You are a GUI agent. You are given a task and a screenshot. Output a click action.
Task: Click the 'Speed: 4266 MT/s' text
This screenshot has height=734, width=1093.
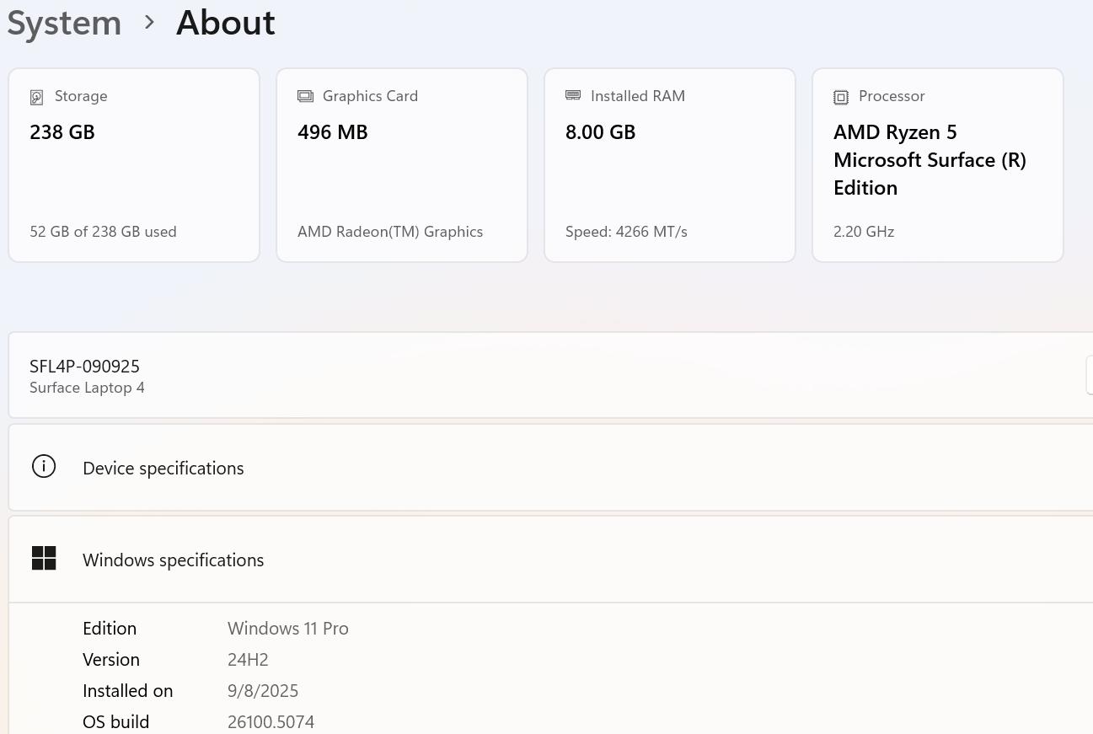[626, 232]
